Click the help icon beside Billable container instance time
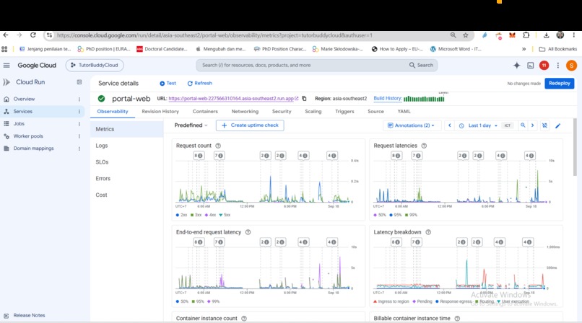The image size is (582, 323). (x=457, y=318)
